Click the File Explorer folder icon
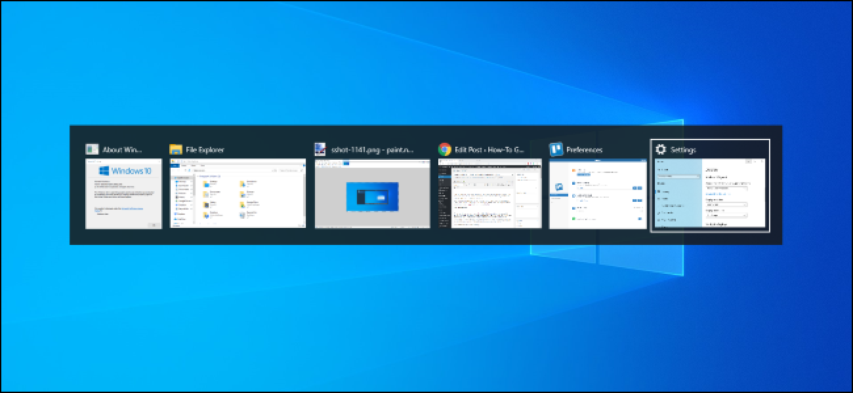The image size is (853, 393). pos(175,149)
